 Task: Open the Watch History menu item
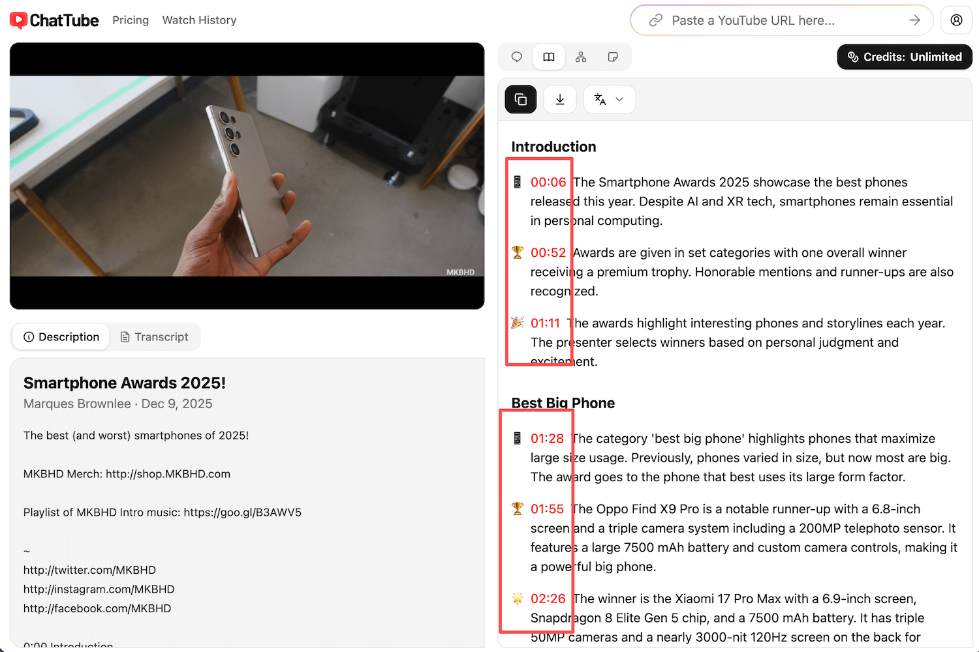point(199,20)
